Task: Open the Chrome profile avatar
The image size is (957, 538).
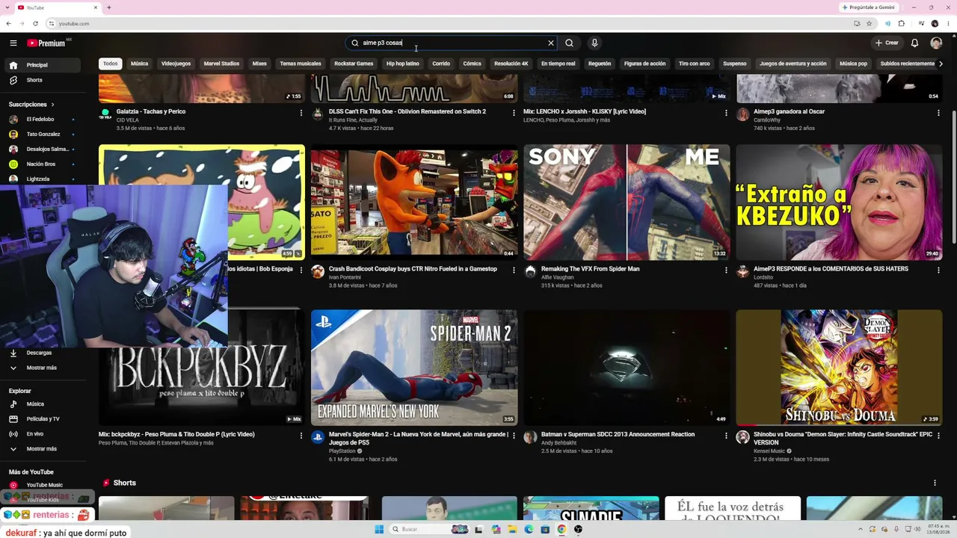Action: 935,23
